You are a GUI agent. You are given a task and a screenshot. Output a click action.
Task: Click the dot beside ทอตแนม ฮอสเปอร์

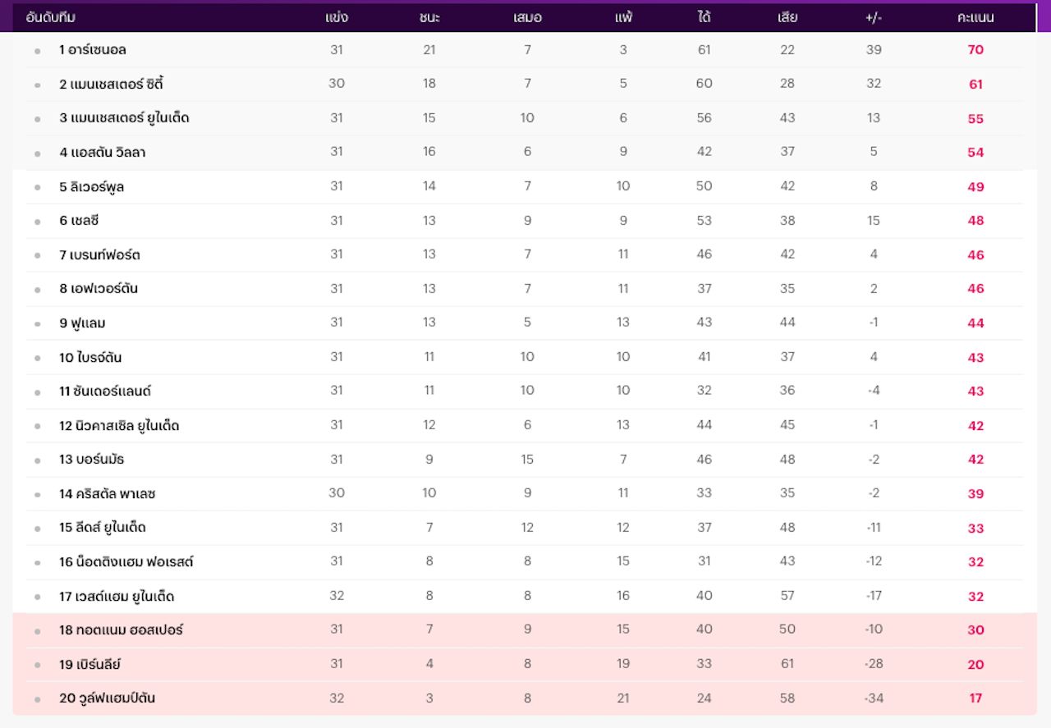coord(37,631)
